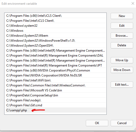Delete the selected path entry

[122, 45]
